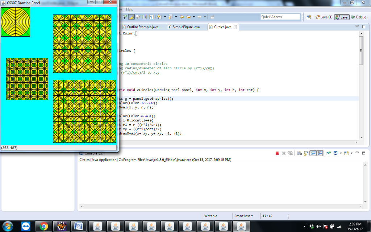Image resolution: width=371 pixels, height=232 pixels.
Task: Click the new Java class run icon
Action: (125, 17)
